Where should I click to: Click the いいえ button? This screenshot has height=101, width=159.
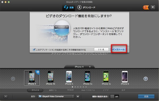101,49
